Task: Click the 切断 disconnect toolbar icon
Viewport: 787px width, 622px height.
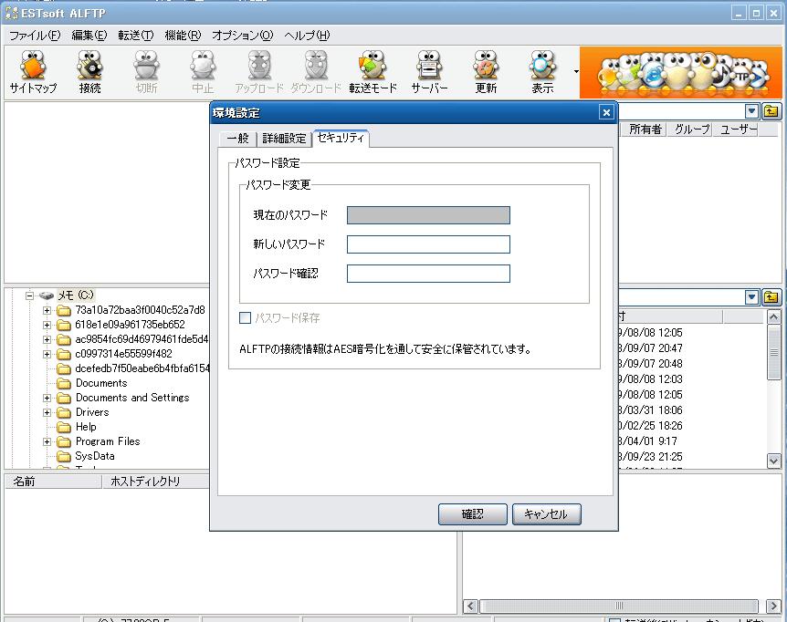Action: point(147,72)
